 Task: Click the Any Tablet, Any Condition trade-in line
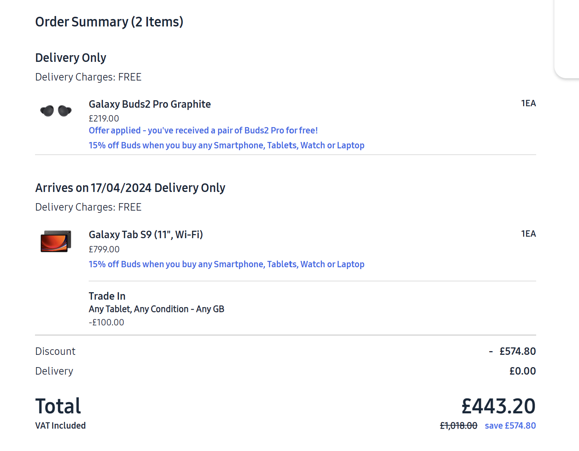[x=156, y=309]
